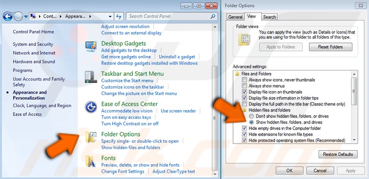This screenshot has width=369, height=179.
Task: Click Show hidden files and folders link
Action: pos(131,147)
